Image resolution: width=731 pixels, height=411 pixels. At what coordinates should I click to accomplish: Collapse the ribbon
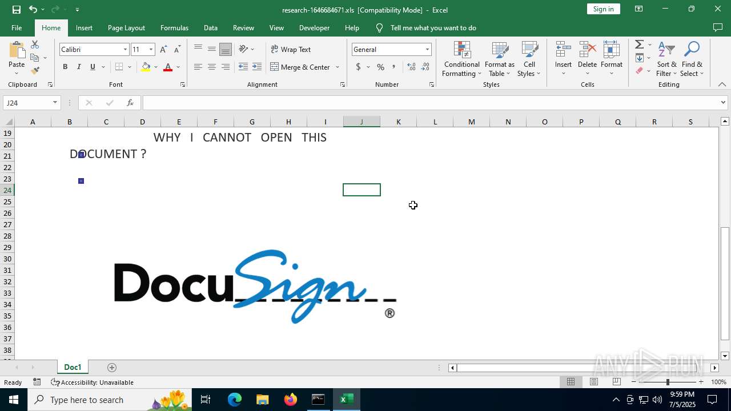coord(722,84)
